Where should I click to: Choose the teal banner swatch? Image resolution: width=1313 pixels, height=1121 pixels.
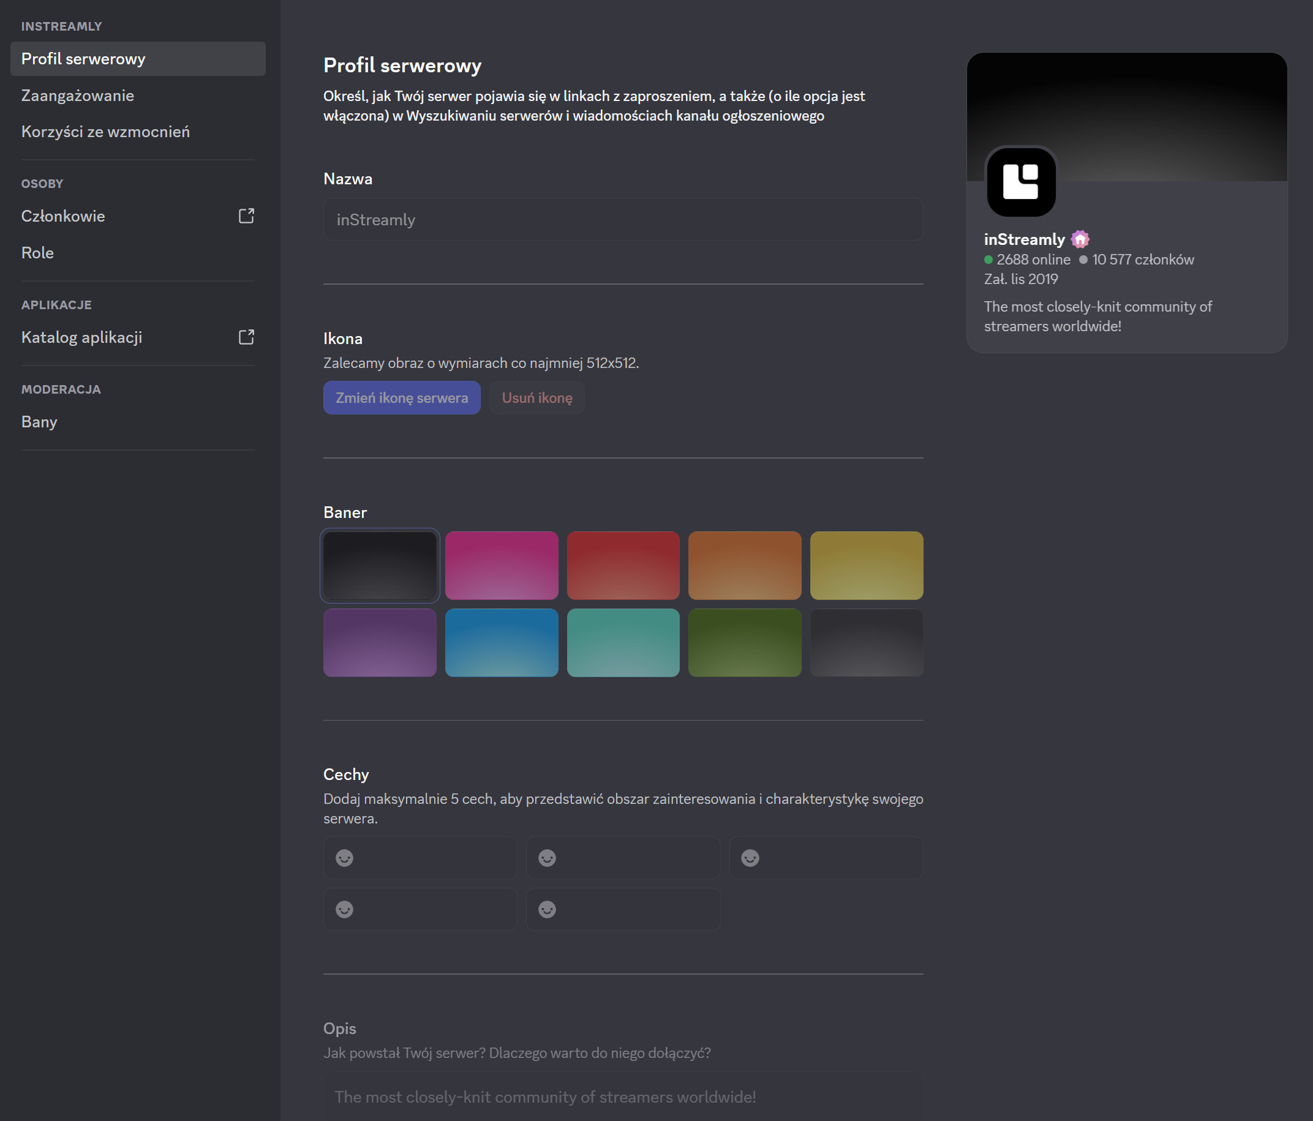pos(623,643)
